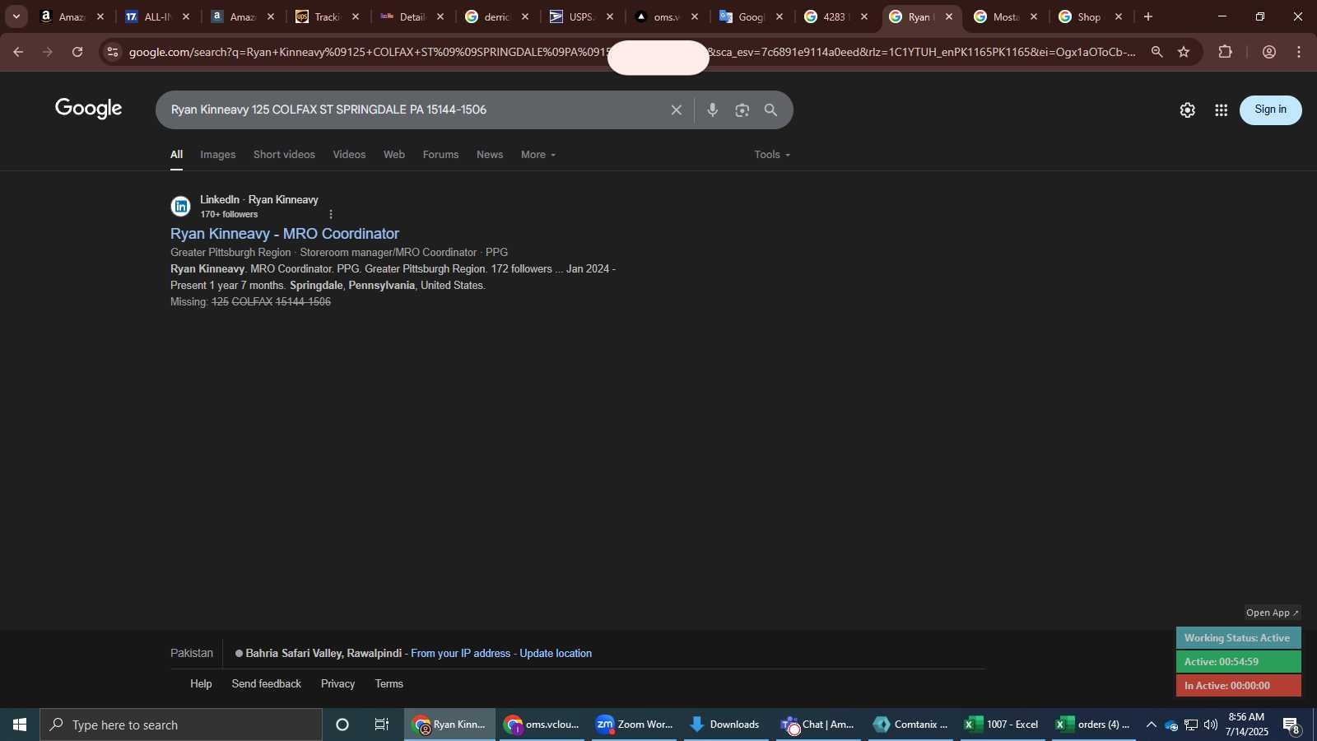Submit search with magnifier icon
This screenshot has width=1317, height=741.
pyautogui.click(x=770, y=110)
